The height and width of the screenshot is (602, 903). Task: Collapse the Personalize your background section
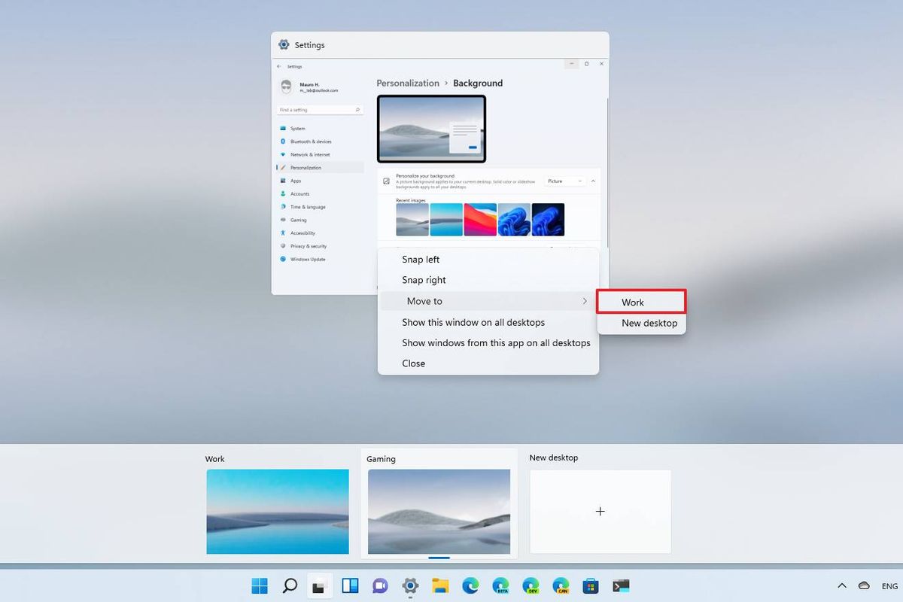pyautogui.click(x=594, y=181)
